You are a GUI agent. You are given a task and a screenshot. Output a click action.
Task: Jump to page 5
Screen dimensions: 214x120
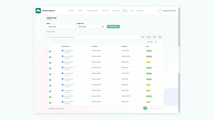tap(158, 108)
